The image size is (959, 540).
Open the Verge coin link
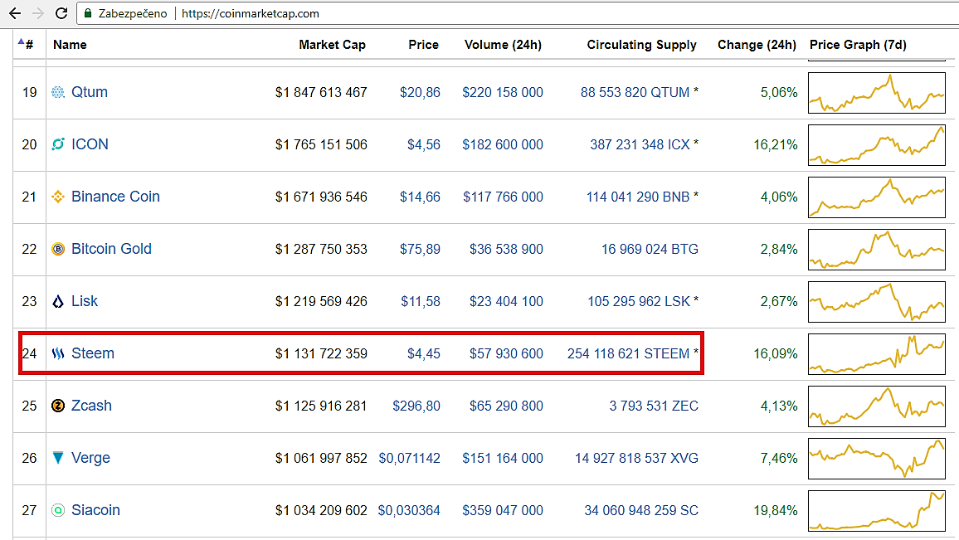tap(90, 458)
